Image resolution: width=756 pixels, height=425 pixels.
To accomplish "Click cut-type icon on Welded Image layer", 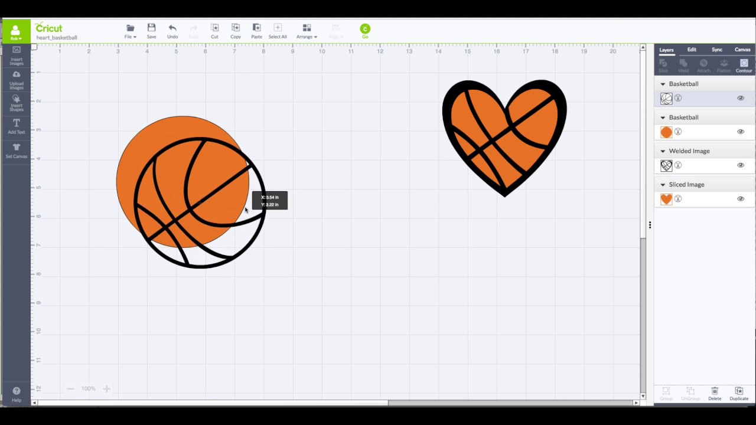I will (678, 165).
